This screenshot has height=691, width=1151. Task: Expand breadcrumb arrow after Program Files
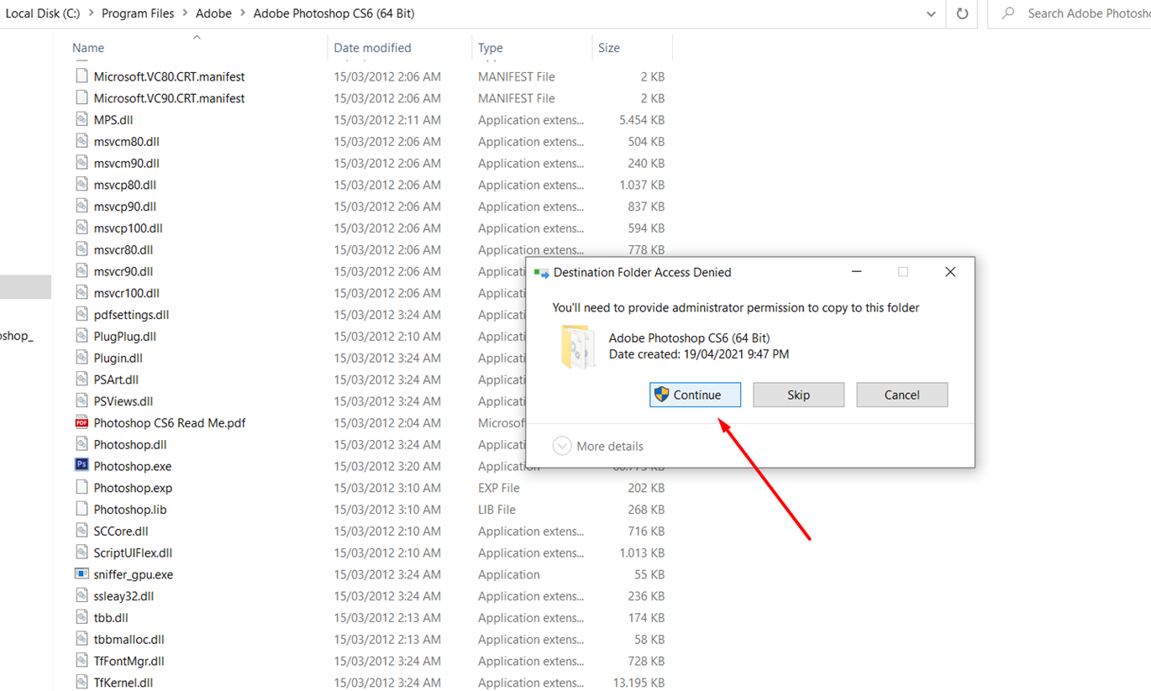(x=186, y=13)
